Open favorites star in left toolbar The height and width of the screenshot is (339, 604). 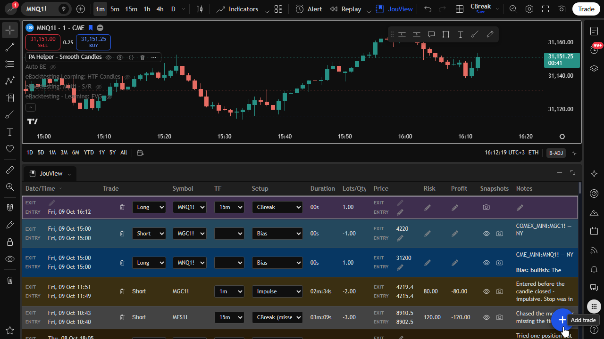click(x=10, y=331)
